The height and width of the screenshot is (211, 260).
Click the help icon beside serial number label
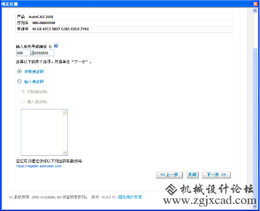[x=56, y=46]
